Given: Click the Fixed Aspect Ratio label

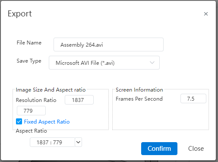Looking at the screenshot, I should (47, 122).
